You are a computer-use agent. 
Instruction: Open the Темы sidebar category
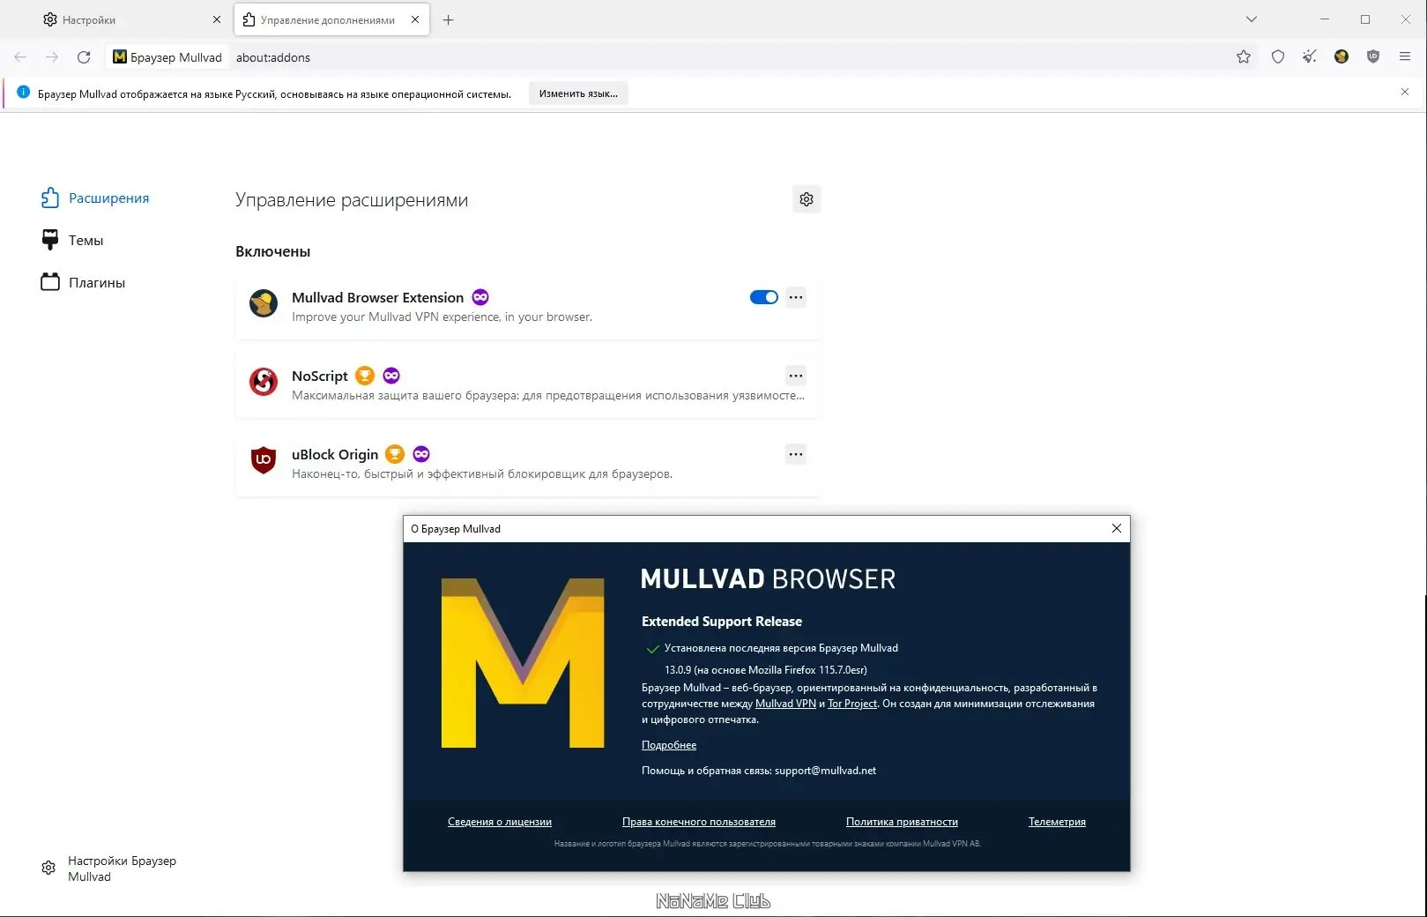pyautogui.click(x=72, y=241)
